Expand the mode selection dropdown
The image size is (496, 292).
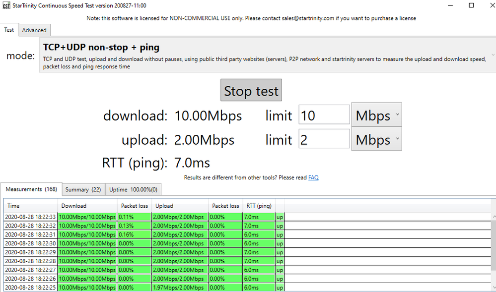[493, 55]
